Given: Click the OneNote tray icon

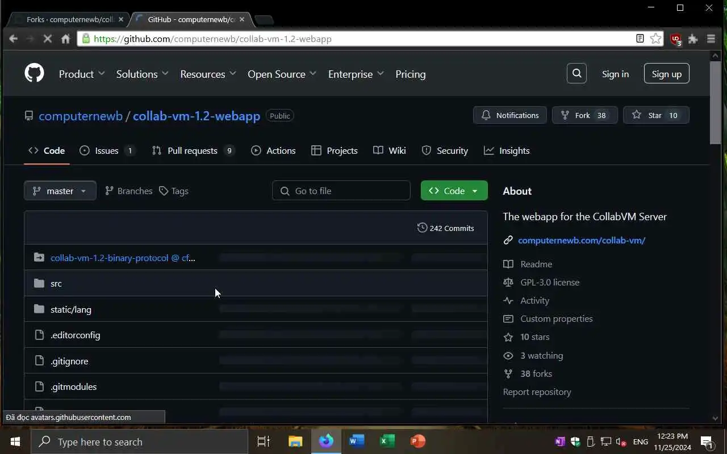Looking at the screenshot, I should (x=560, y=442).
